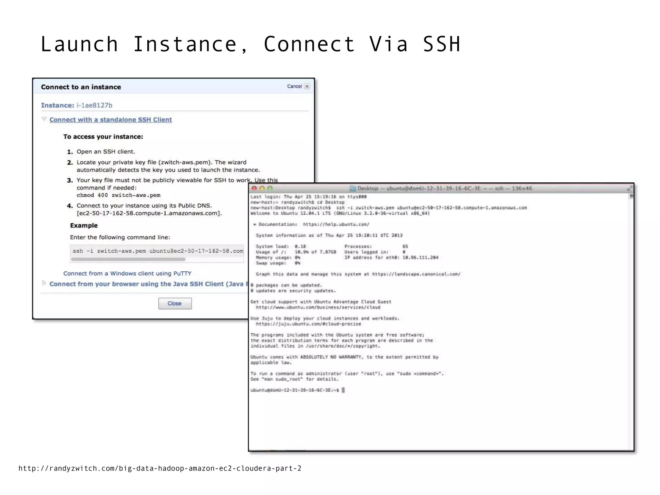Click instance ID 'i-1ae8127b' text
This screenshot has width=660, height=495.
tap(94, 105)
